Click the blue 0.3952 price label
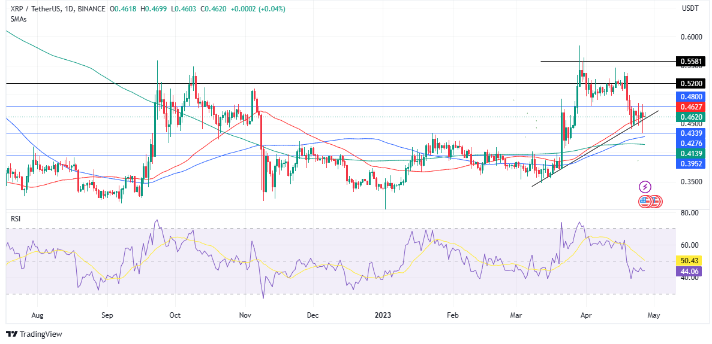Screen dimensions: 712x344 [x=690, y=164]
